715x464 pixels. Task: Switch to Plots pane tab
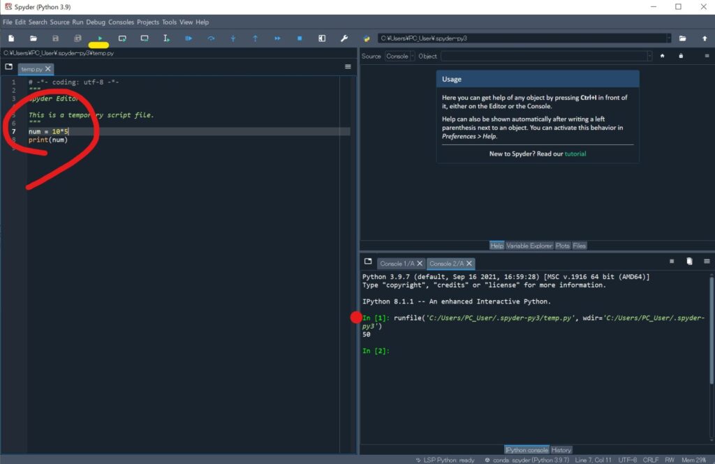pyautogui.click(x=562, y=246)
